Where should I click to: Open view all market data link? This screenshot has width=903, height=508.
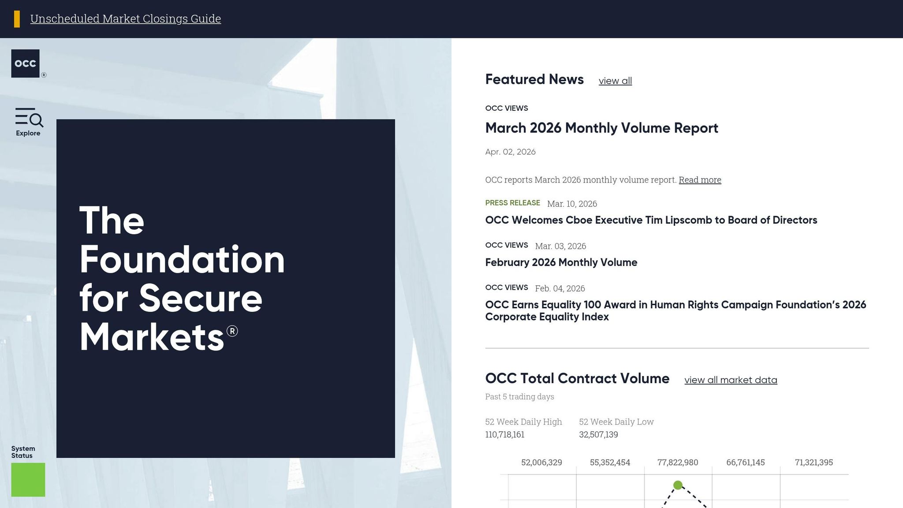tap(731, 380)
